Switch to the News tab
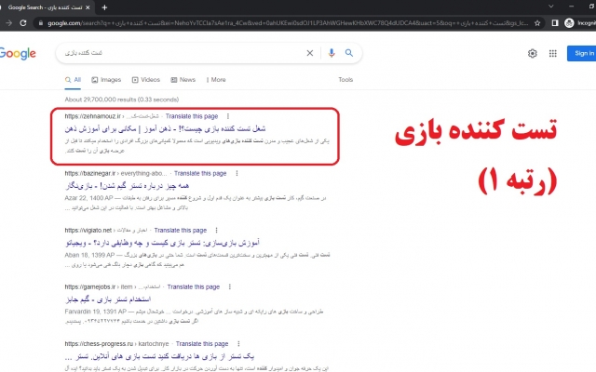Screen dimensions: 596x372 coord(183,80)
